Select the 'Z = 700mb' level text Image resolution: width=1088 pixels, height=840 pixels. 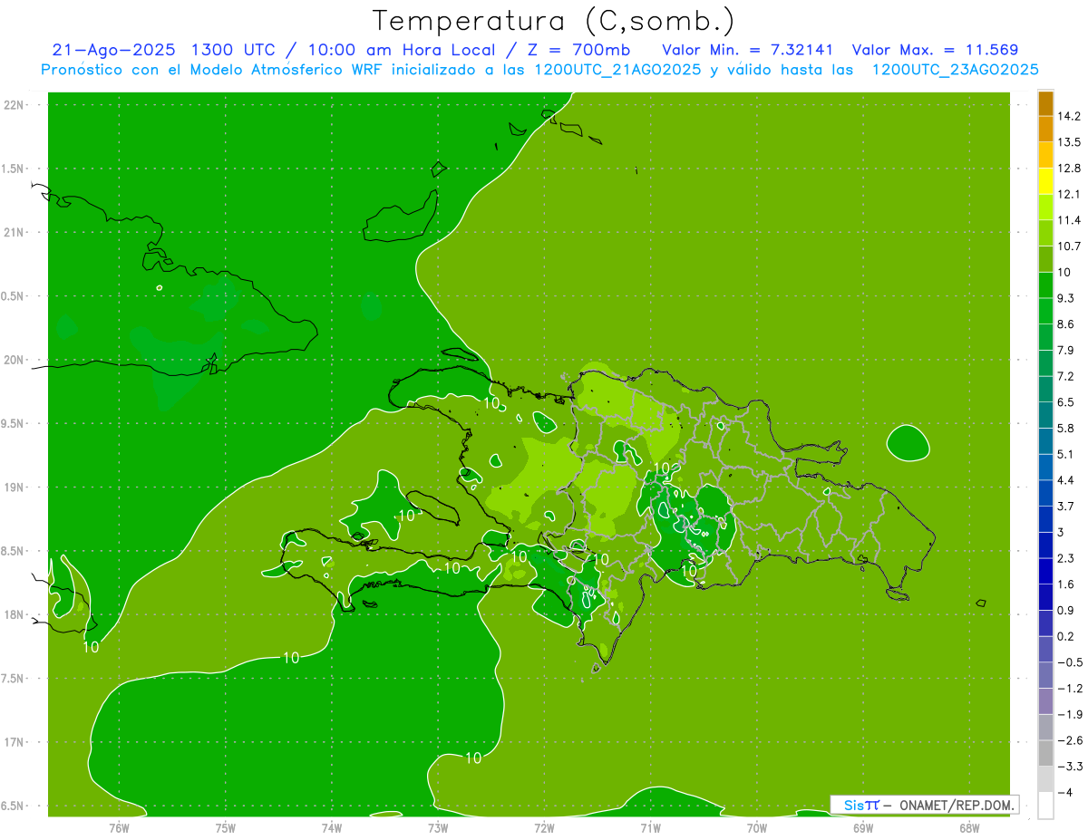pyautogui.click(x=577, y=50)
